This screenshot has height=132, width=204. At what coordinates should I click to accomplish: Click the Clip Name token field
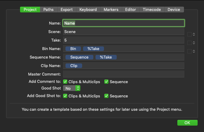(x=124, y=66)
